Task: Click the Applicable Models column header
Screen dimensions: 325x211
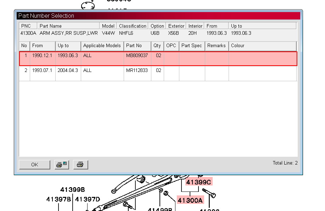Action: click(102, 46)
